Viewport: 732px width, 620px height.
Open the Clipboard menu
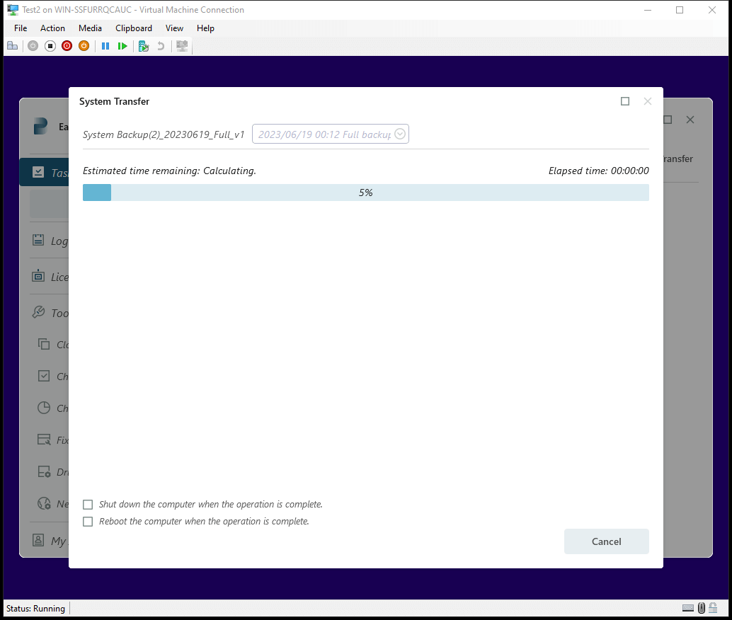(x=134, y=28)
